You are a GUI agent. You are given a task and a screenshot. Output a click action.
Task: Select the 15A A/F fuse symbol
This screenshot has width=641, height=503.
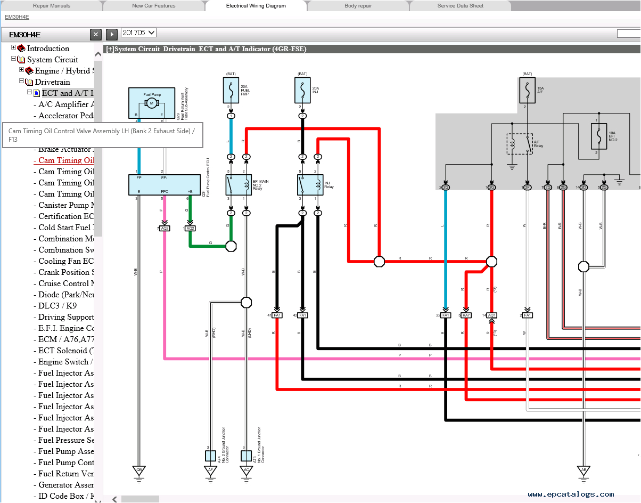coord(527,90)
